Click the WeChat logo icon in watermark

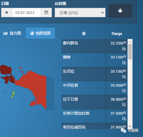pyautogui.click(x=123, y=131)
